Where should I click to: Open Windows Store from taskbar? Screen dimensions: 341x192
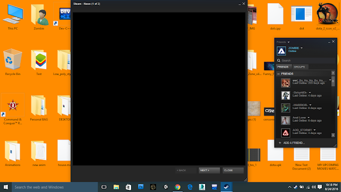128,187
